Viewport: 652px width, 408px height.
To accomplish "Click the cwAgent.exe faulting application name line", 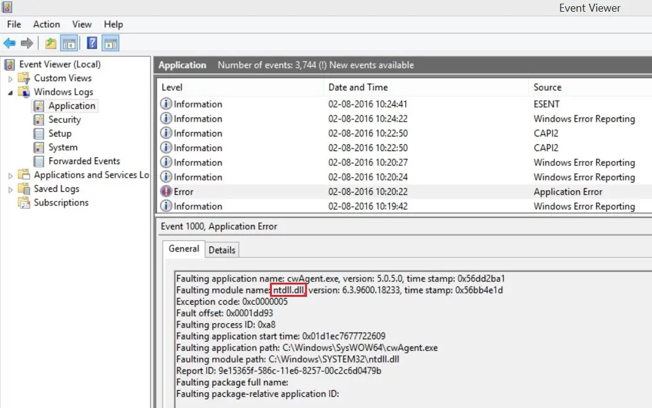I will (x=341, y=278).
